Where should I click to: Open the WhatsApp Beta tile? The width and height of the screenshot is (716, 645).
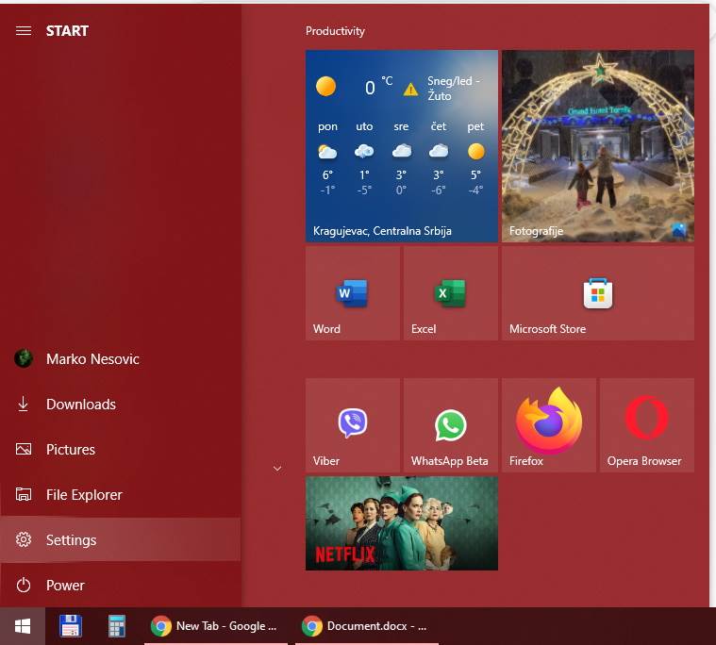pos(451,425)
